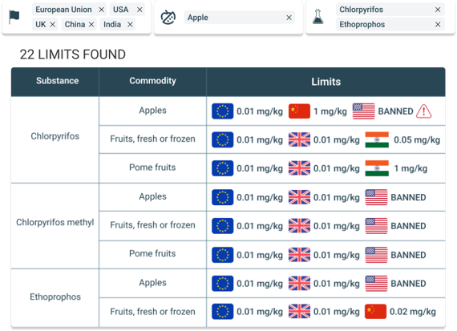Viewport: 457px width, 331px height.
Task: Click USA flag in Ethoprophos Apples row
Action: 376,284
